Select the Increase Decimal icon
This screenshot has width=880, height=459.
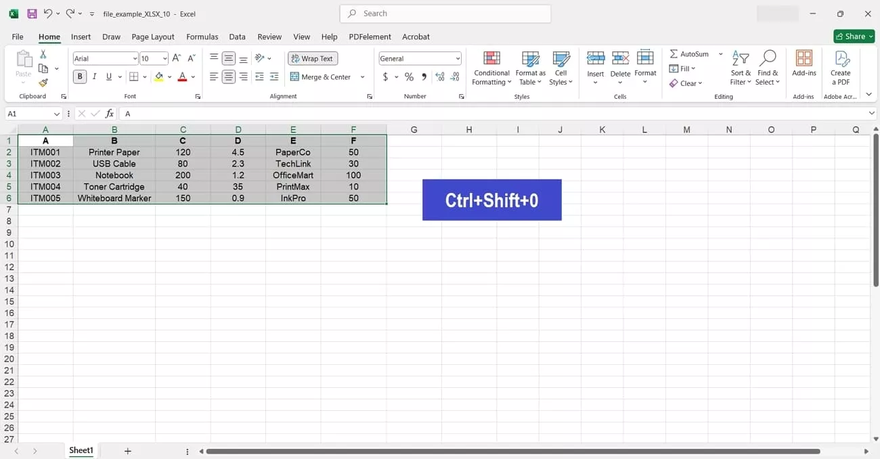tap(439, 76)
